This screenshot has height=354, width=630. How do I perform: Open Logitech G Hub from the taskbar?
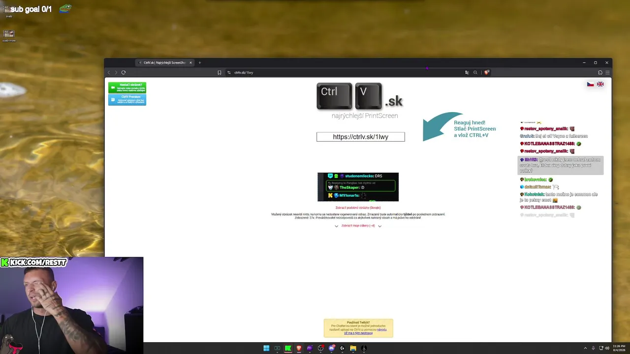click(342, 348)
